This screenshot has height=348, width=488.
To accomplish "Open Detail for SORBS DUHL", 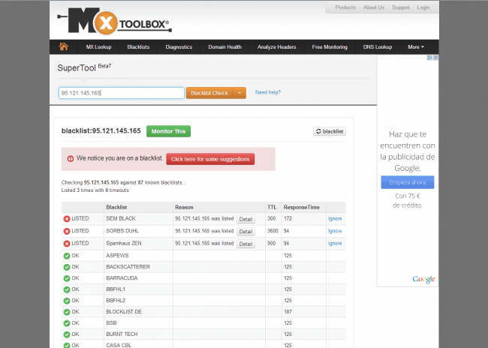I will (x=246, y=232).
